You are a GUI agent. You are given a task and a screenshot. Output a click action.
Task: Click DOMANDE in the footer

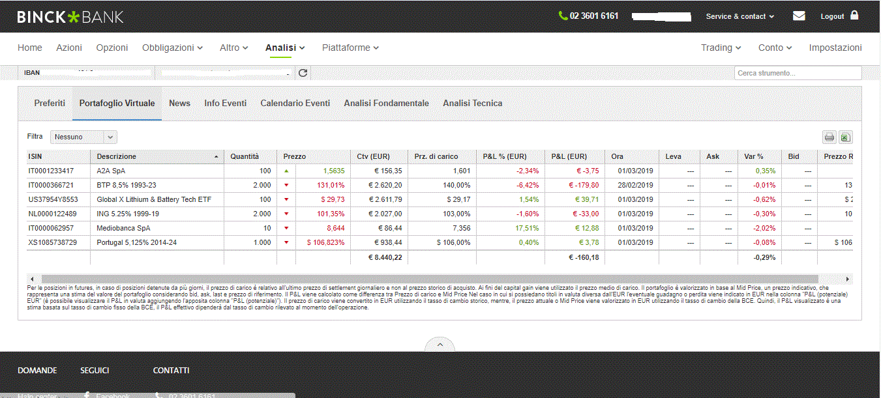37,371
